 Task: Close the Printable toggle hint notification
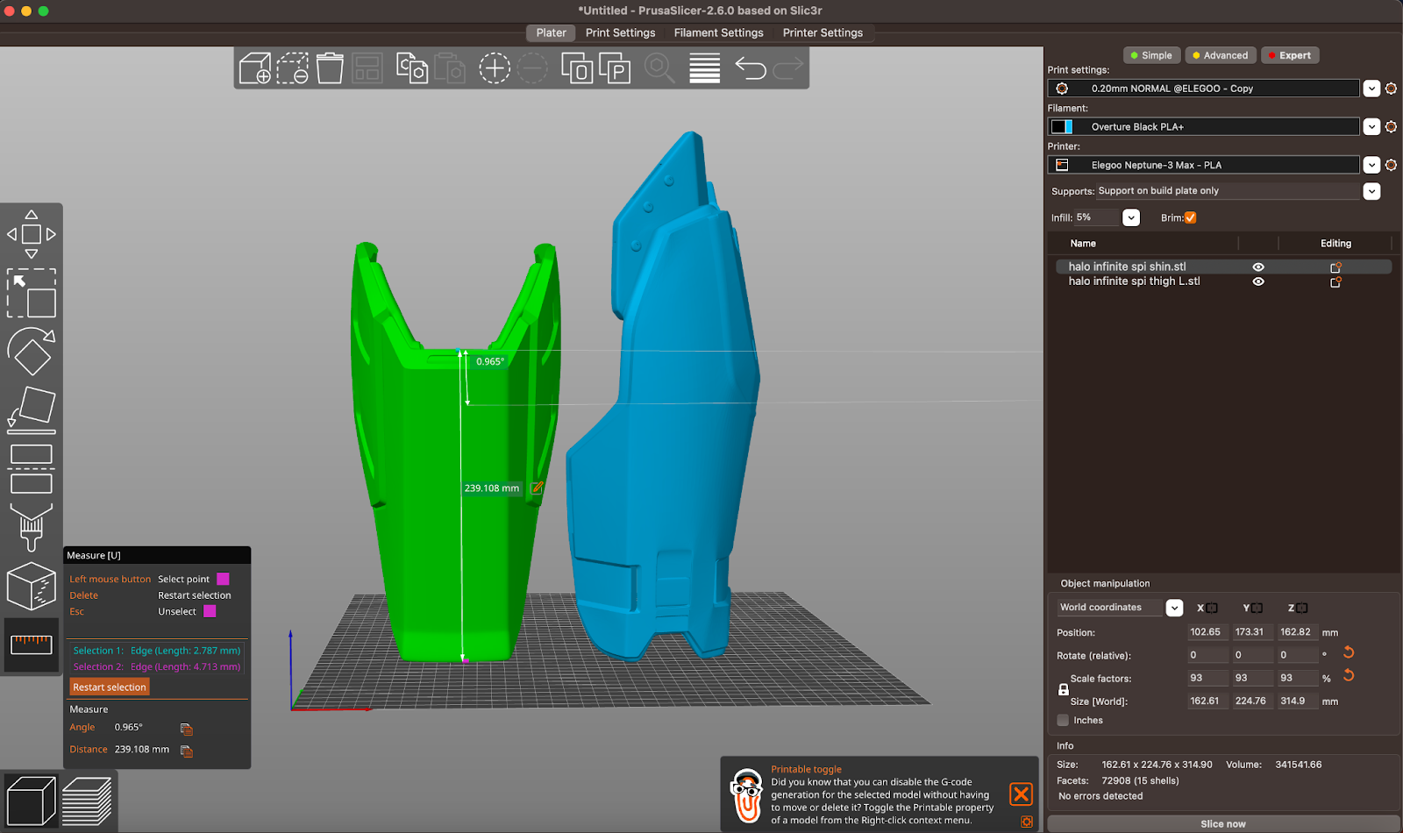click(1021, 794)
